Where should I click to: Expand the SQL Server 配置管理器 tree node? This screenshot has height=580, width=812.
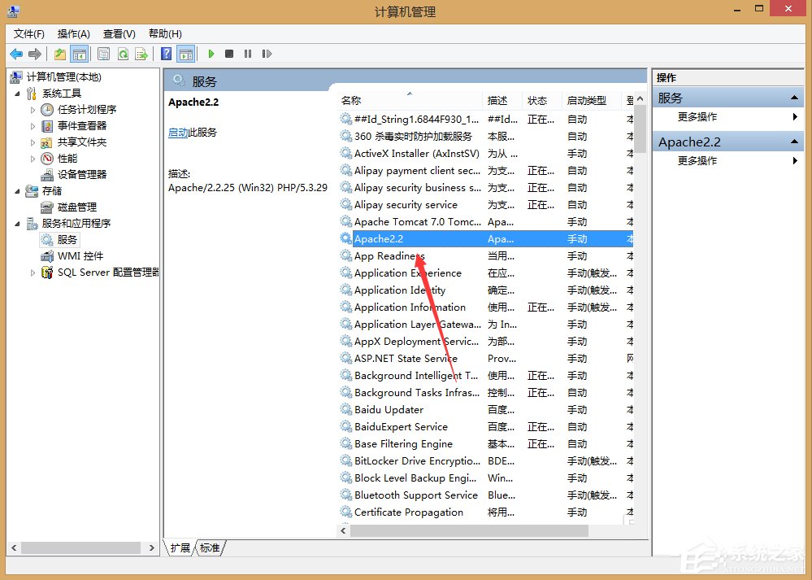[x=33, y=272]
